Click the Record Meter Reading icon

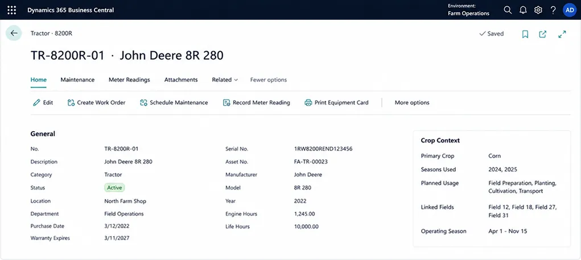(x=226, y=102)
